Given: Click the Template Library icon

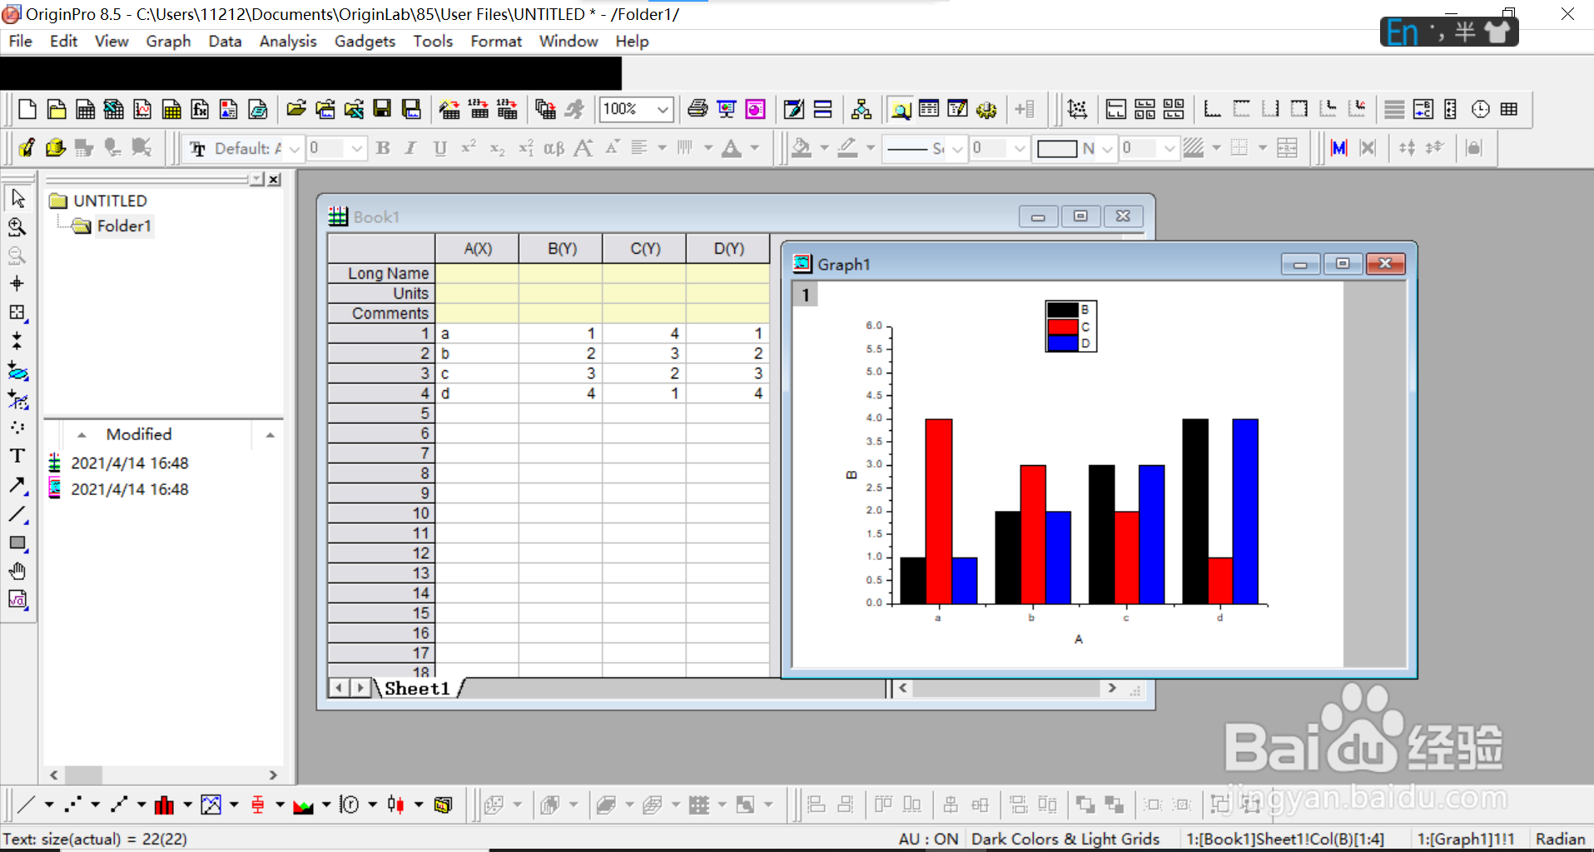Looking at the screenshot, I should coord(443,805).
